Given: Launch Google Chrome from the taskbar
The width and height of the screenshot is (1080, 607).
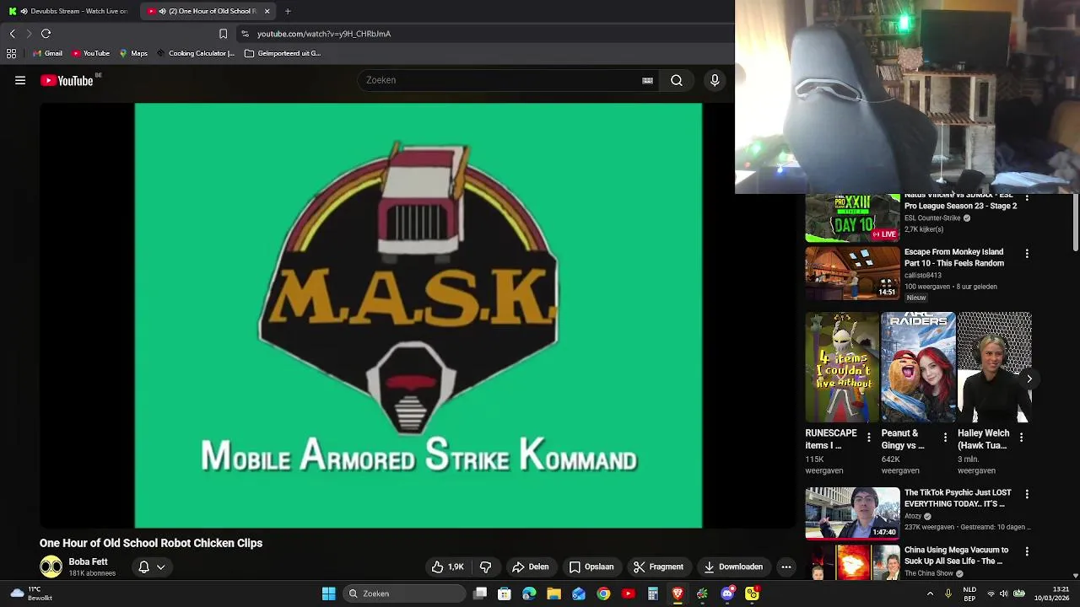Looking at the screenshot, I should point(603,594).
